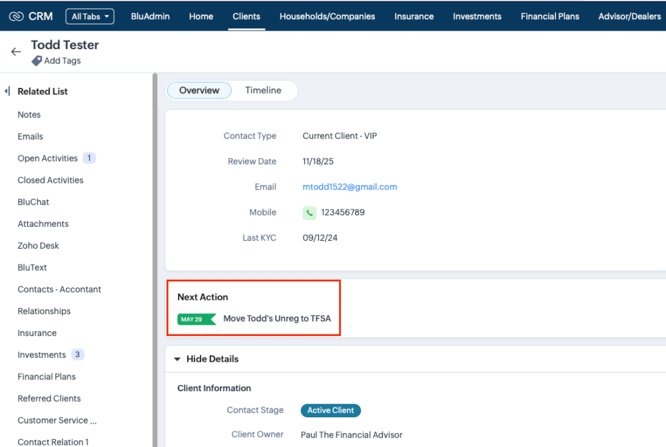Image resolution: width=666 pixels, height=447 pixels.
Task: Click the Add Tags tag icon
Action: pos(37,61)
